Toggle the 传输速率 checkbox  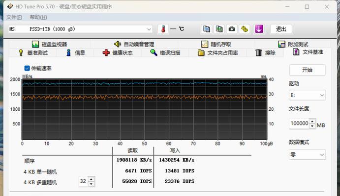point(27,68)
